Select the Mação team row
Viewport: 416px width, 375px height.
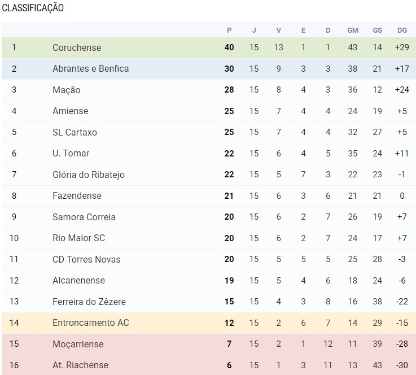[x=67, y=90]
